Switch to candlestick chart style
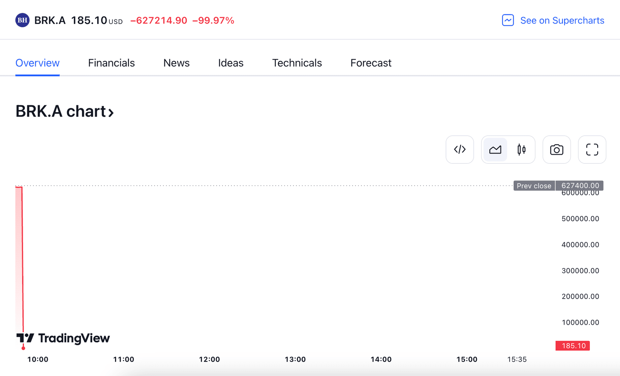The height and width of the screenshot is (376, 620). click(522, 150)
